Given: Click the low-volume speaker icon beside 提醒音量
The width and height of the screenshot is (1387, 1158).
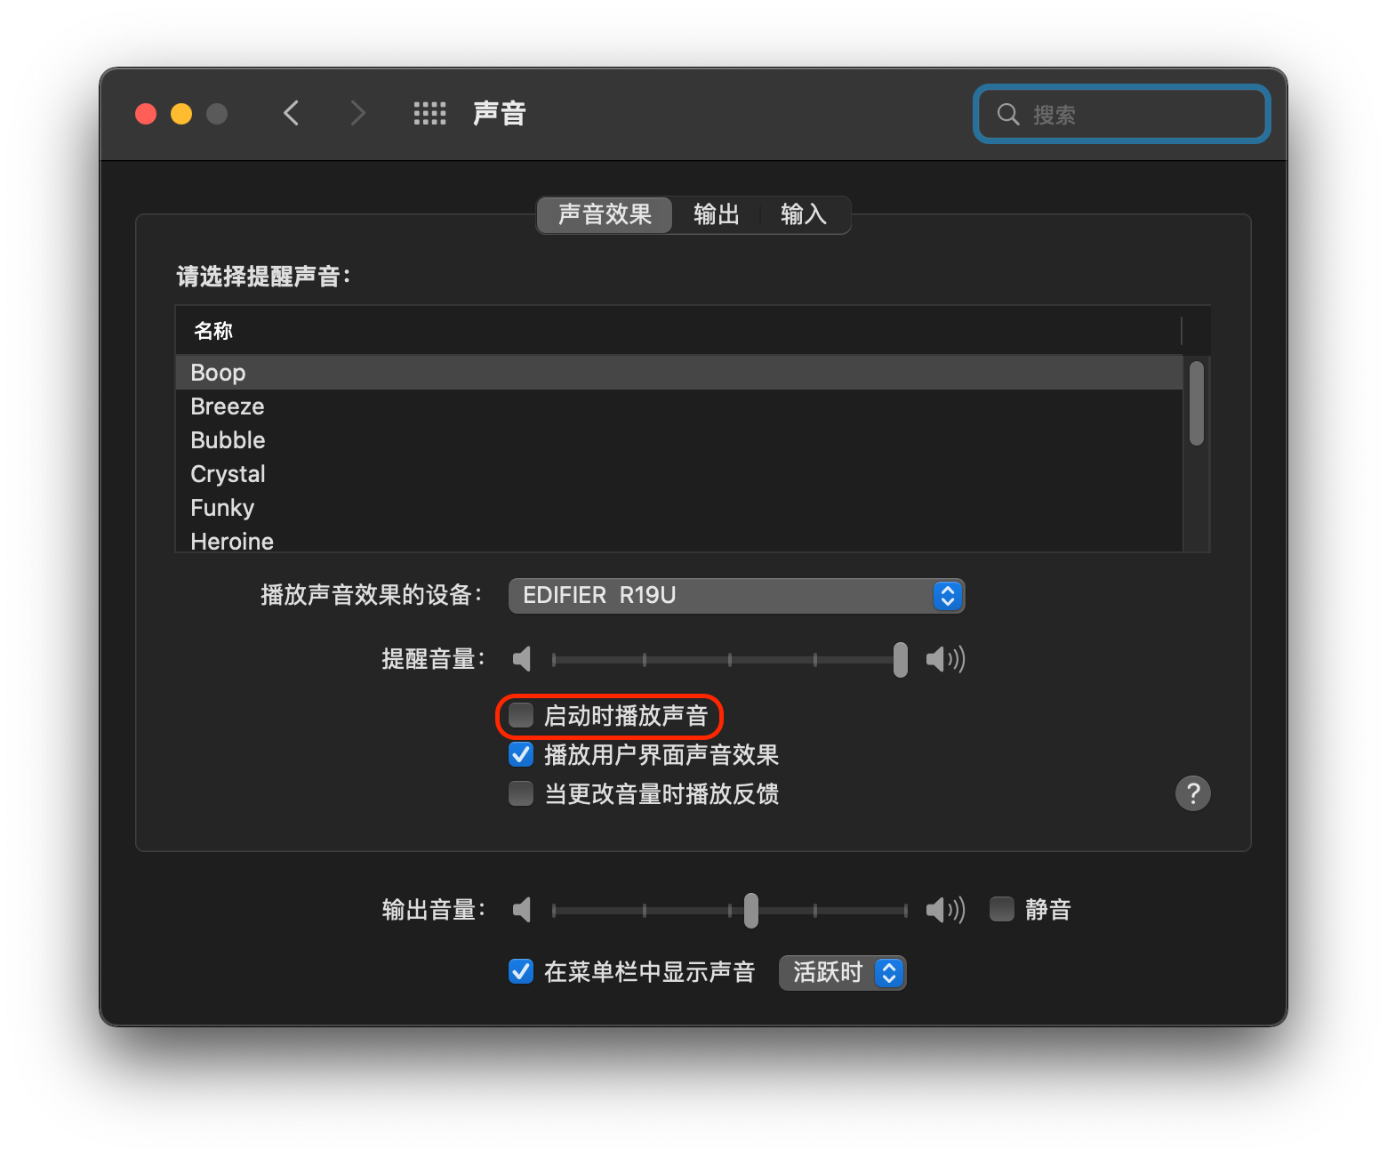Looking at the screenshot, I should point(522,659).
